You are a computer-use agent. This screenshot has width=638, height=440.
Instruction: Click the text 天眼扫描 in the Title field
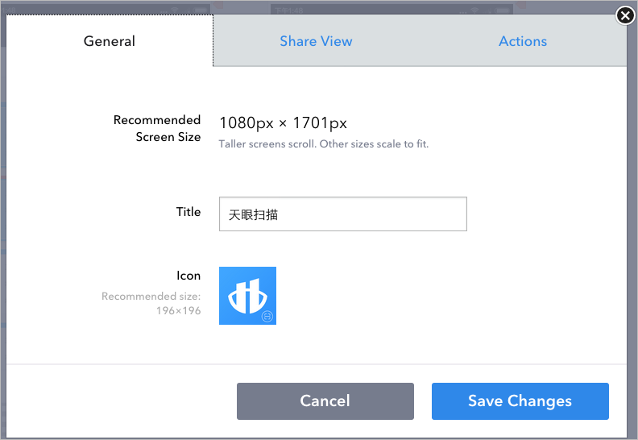click(253, 215)
